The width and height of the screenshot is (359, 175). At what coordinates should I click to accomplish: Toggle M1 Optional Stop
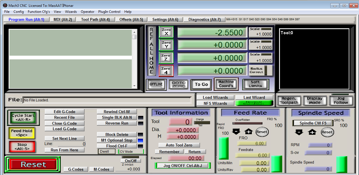(117, 140)
